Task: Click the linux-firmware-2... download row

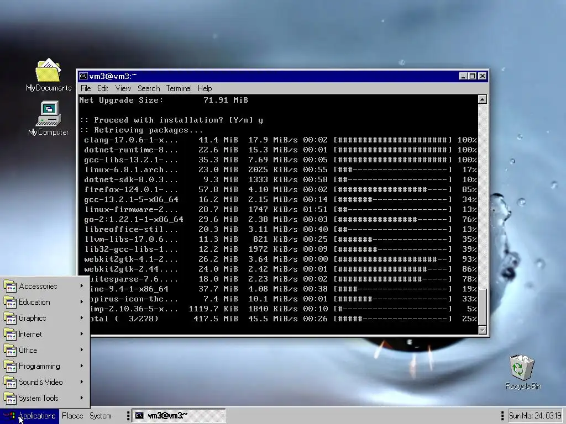Action: point(280,209)
